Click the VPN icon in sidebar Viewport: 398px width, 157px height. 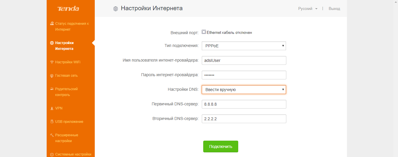52,108
